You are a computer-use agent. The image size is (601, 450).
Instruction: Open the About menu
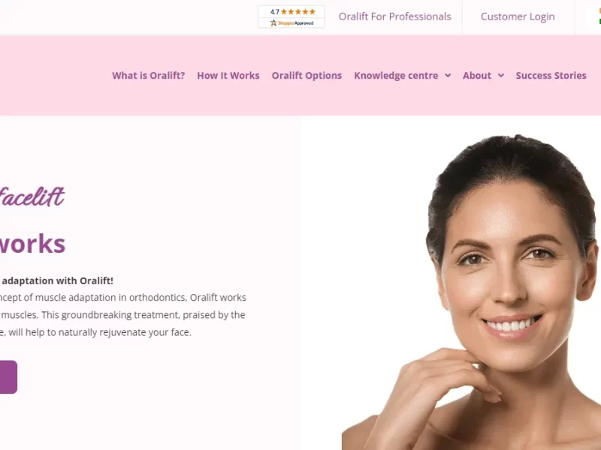pos(477,76)
